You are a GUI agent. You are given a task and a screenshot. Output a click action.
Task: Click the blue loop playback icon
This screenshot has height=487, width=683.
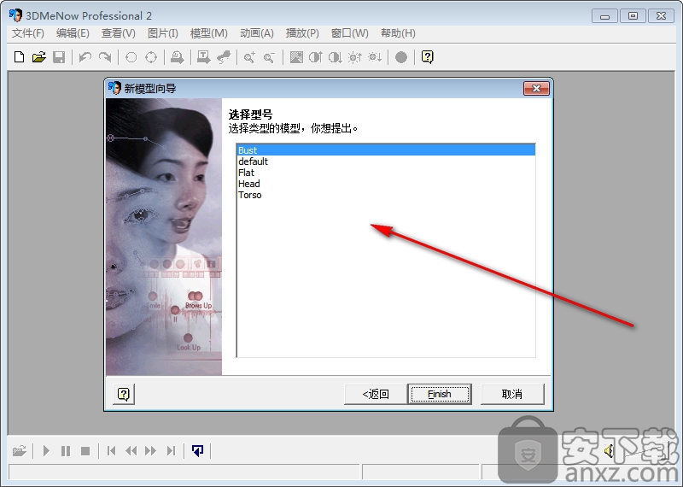pyautogui.click(x=197, y=450)
